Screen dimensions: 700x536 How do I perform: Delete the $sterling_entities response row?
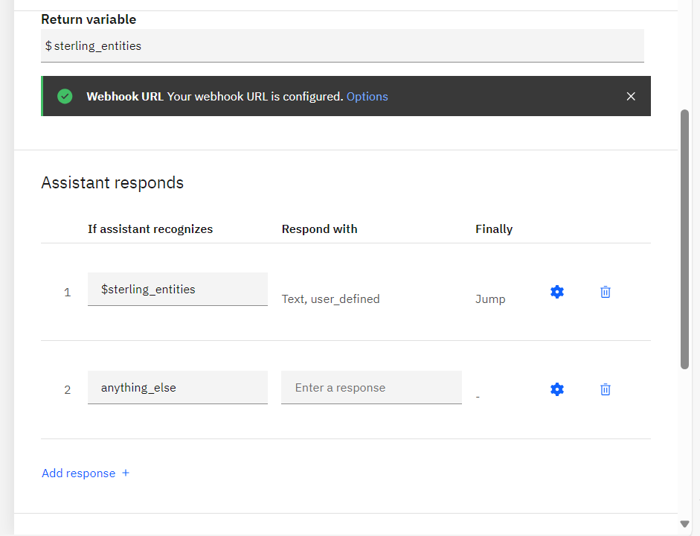pos(606,292)
